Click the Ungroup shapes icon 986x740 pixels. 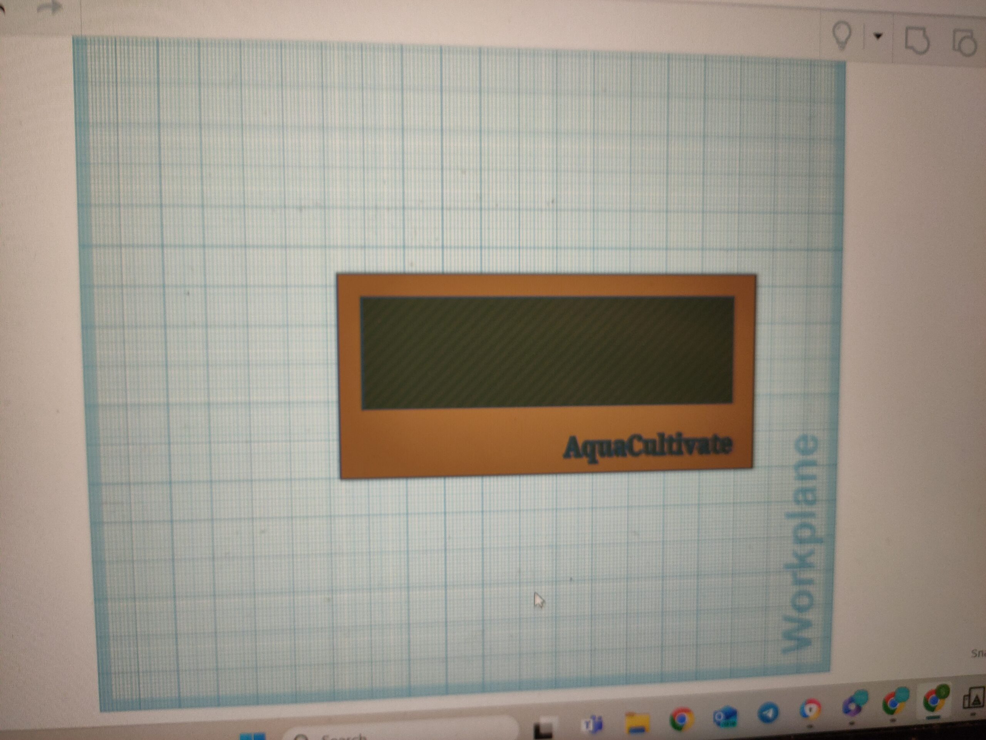(x=964, y=44)
